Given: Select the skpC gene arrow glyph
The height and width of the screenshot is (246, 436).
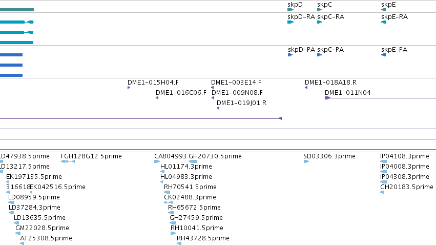Looking at the screenshot, I should (x=320, y=10).
